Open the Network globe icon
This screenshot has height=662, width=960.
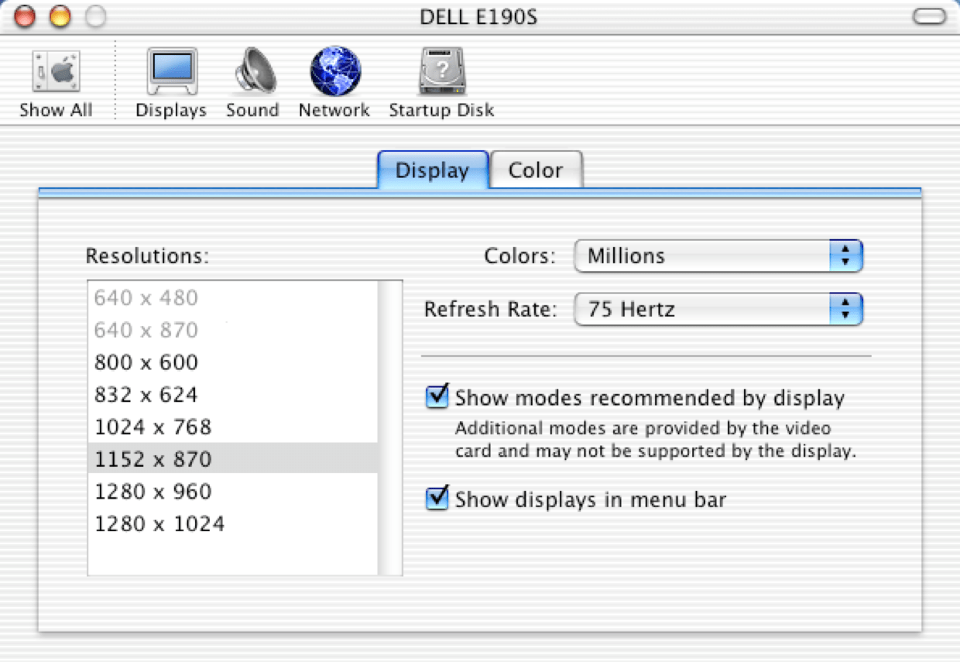[334, 84]
